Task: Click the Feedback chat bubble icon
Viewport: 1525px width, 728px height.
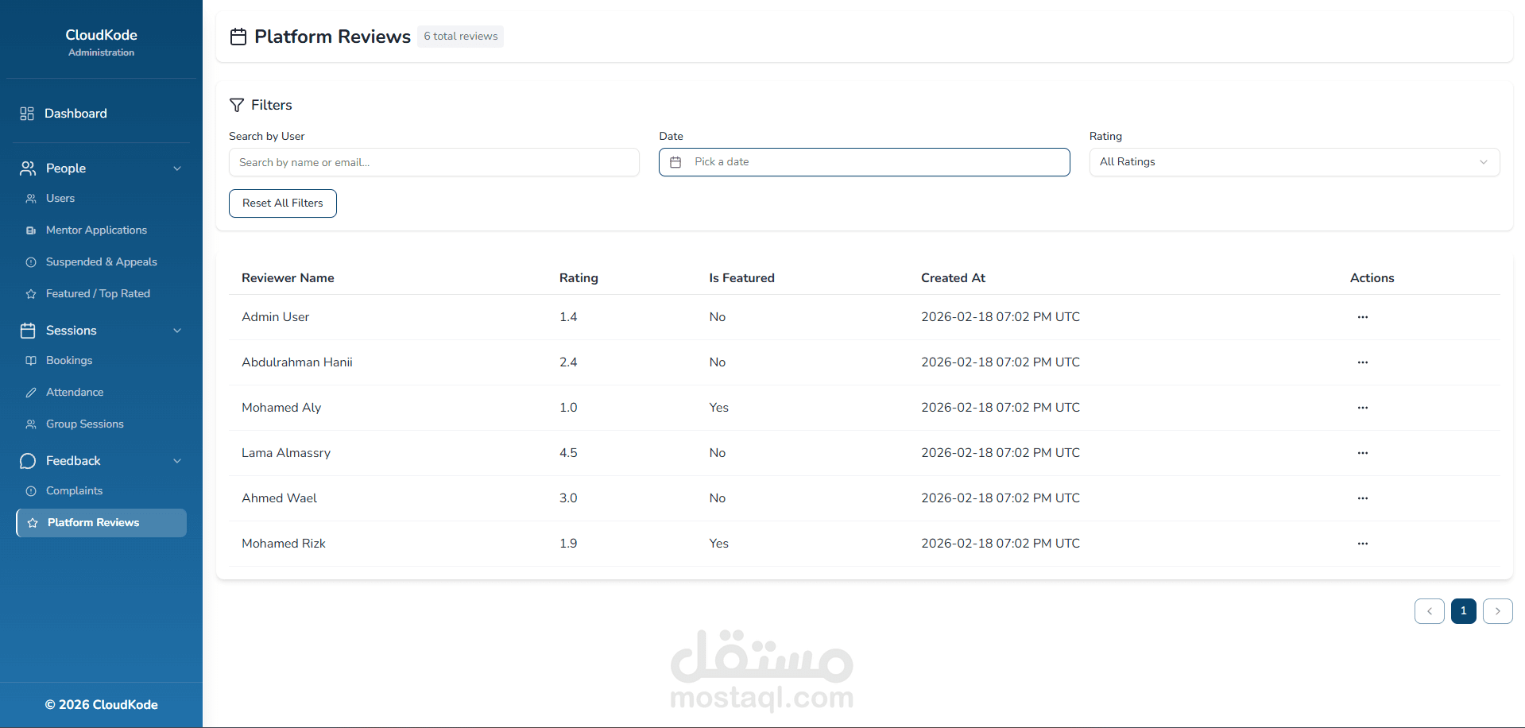Action: [28, 461]
